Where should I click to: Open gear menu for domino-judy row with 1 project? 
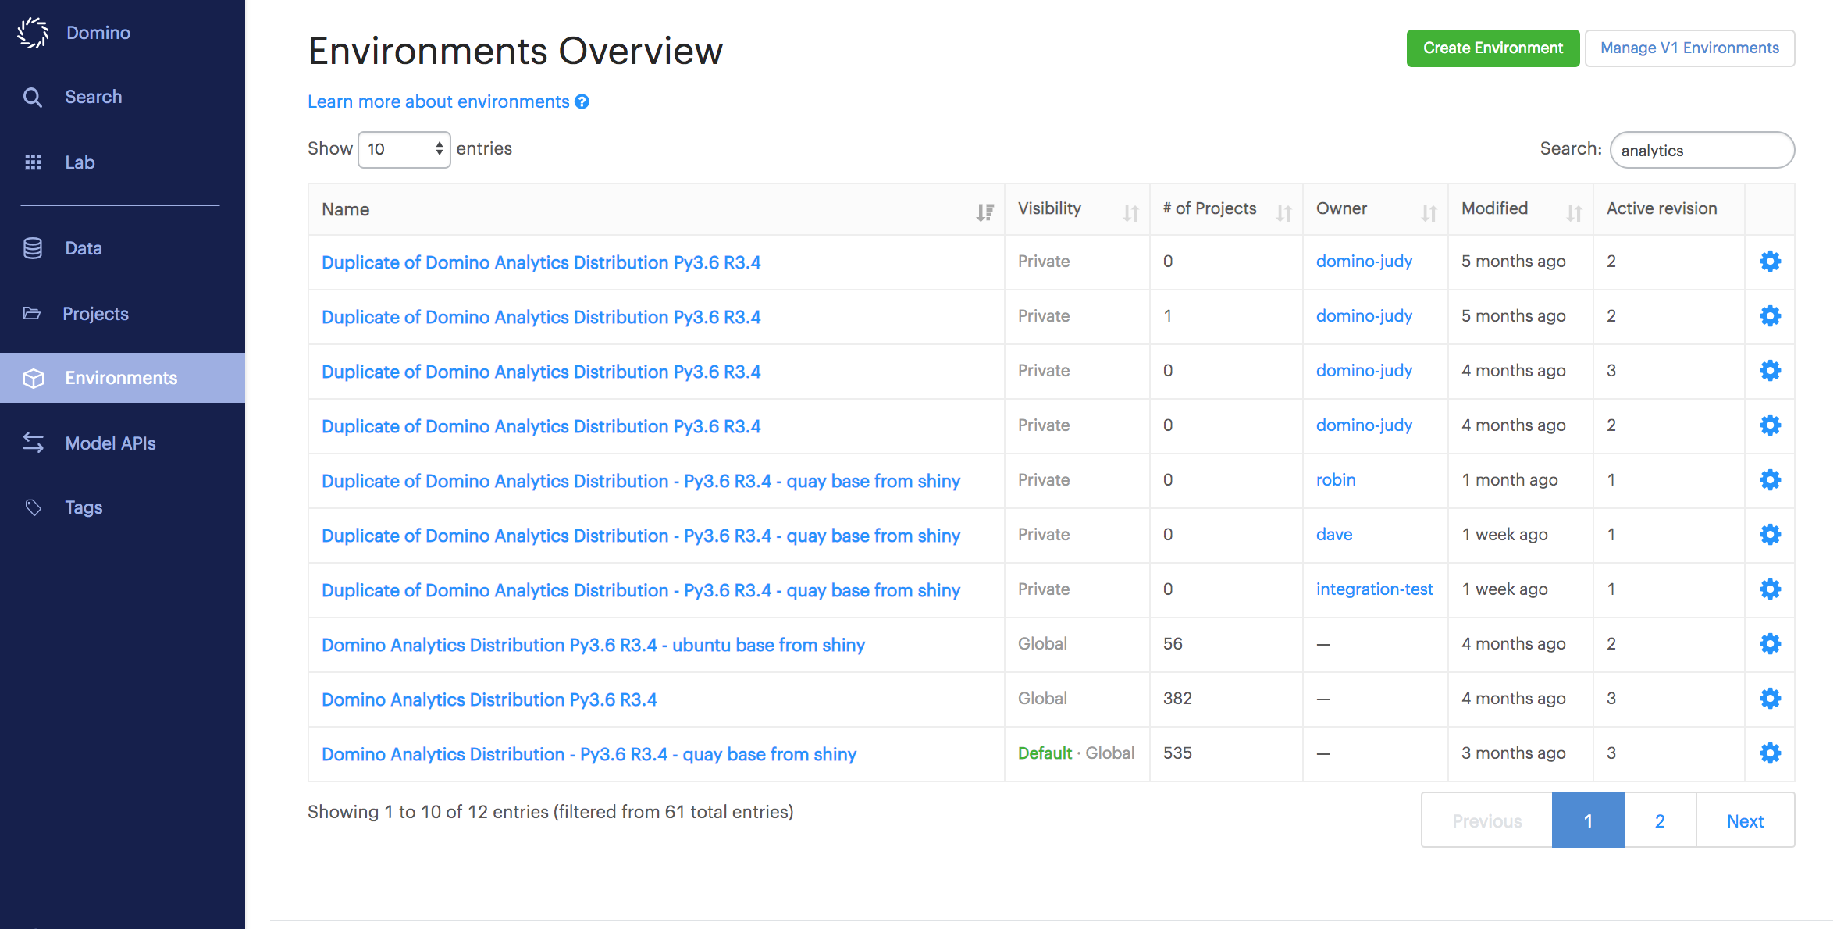(1770, 315)
